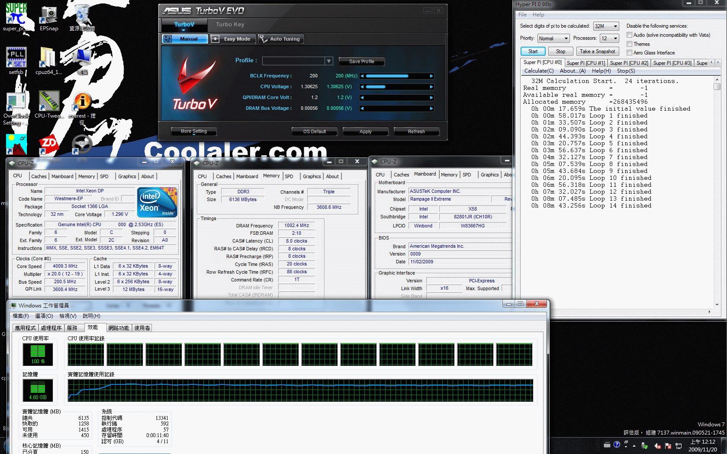The width and height of the screenshot is (727, 454).
Task: Toggle Audio service checkbox in Hyper PI
Action: (630, 35)
